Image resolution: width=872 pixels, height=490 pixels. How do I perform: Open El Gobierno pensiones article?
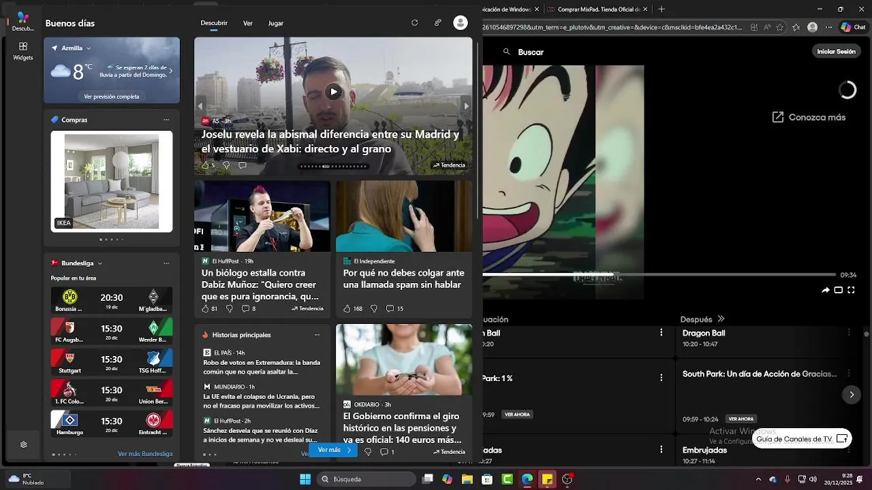tap(402, 427)
